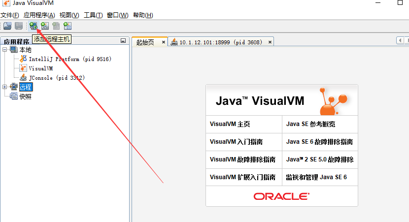
Task: Close the 10.1.12.101:18999 tab
Action: [270, 42]
